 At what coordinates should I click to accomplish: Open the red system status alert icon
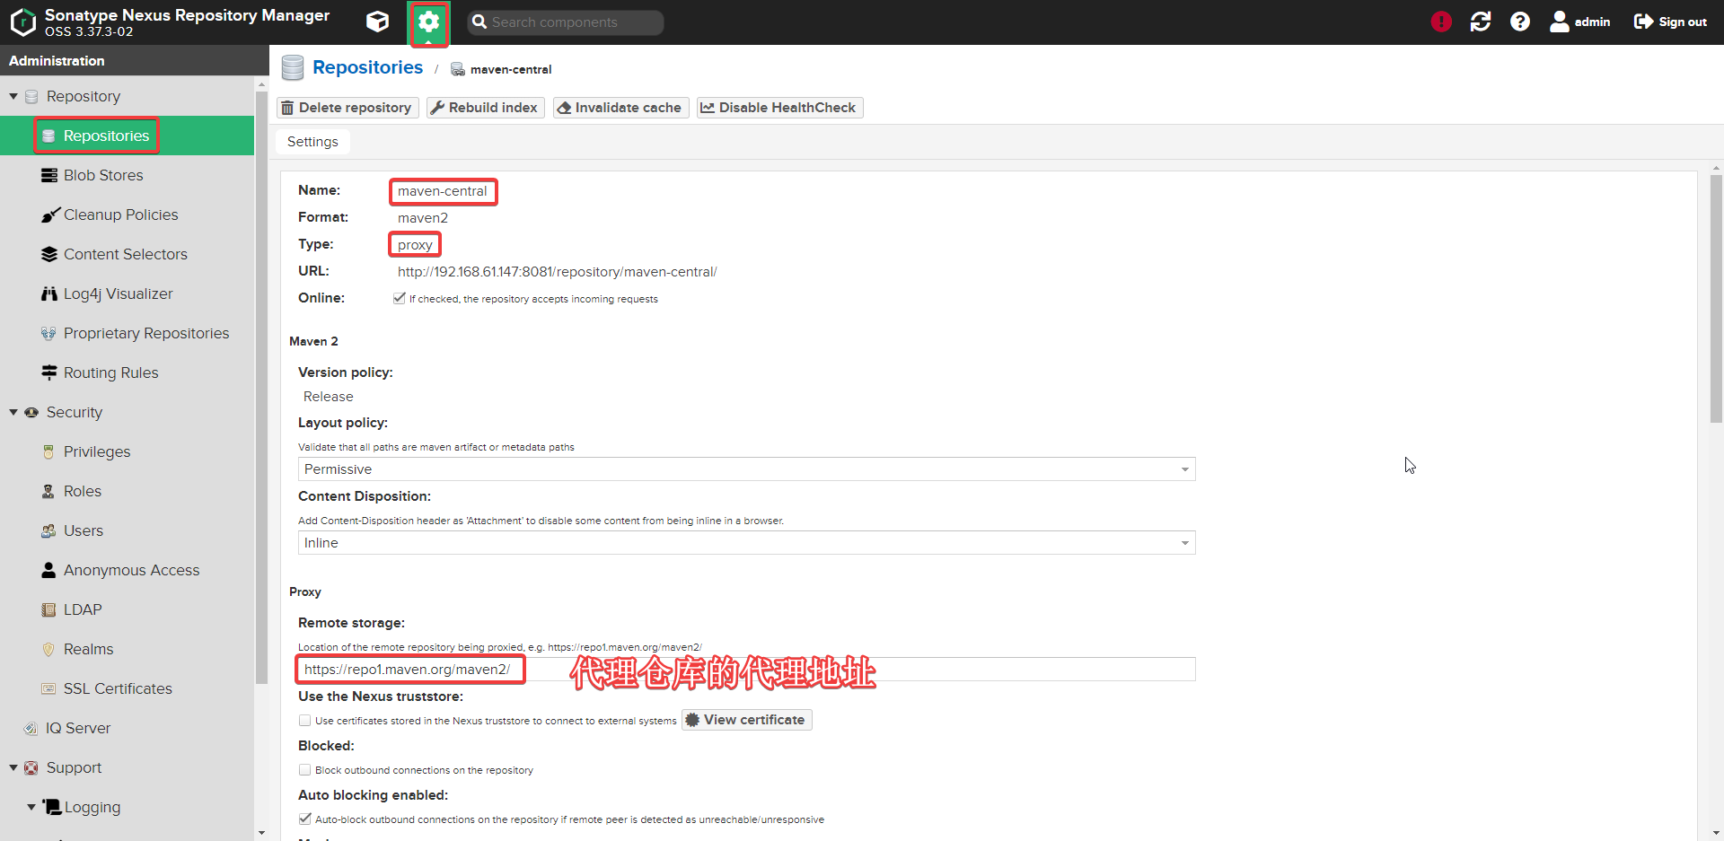coord(1441,22)
